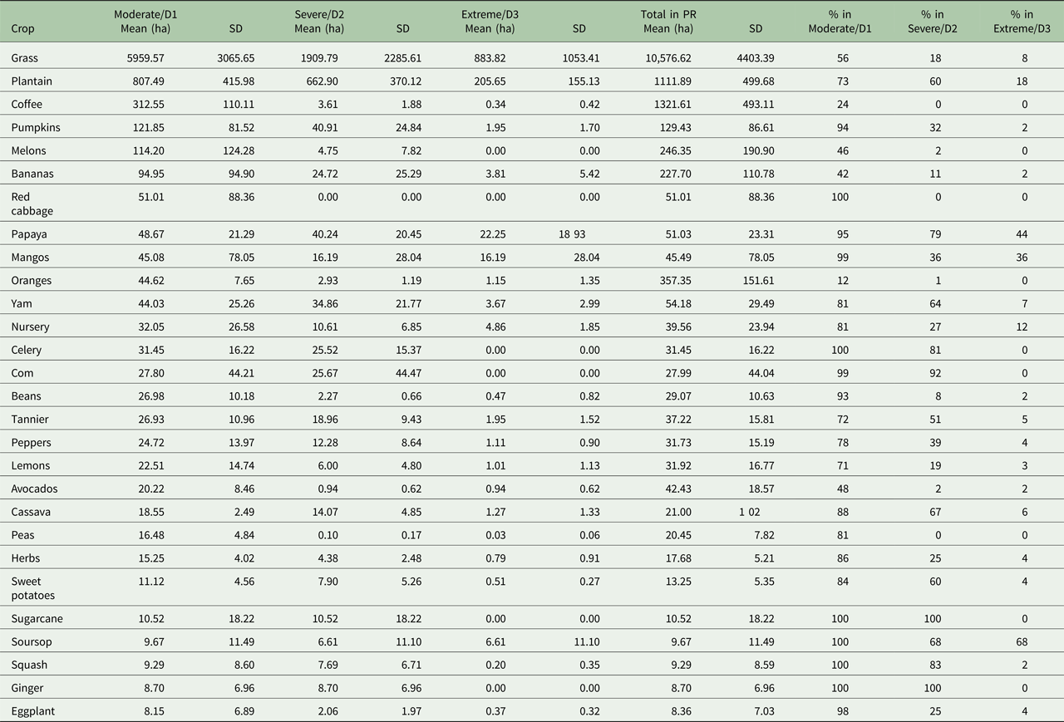Click the Coffee total value 1321.61
1064x722 pixels.
(x=672, y=105)
